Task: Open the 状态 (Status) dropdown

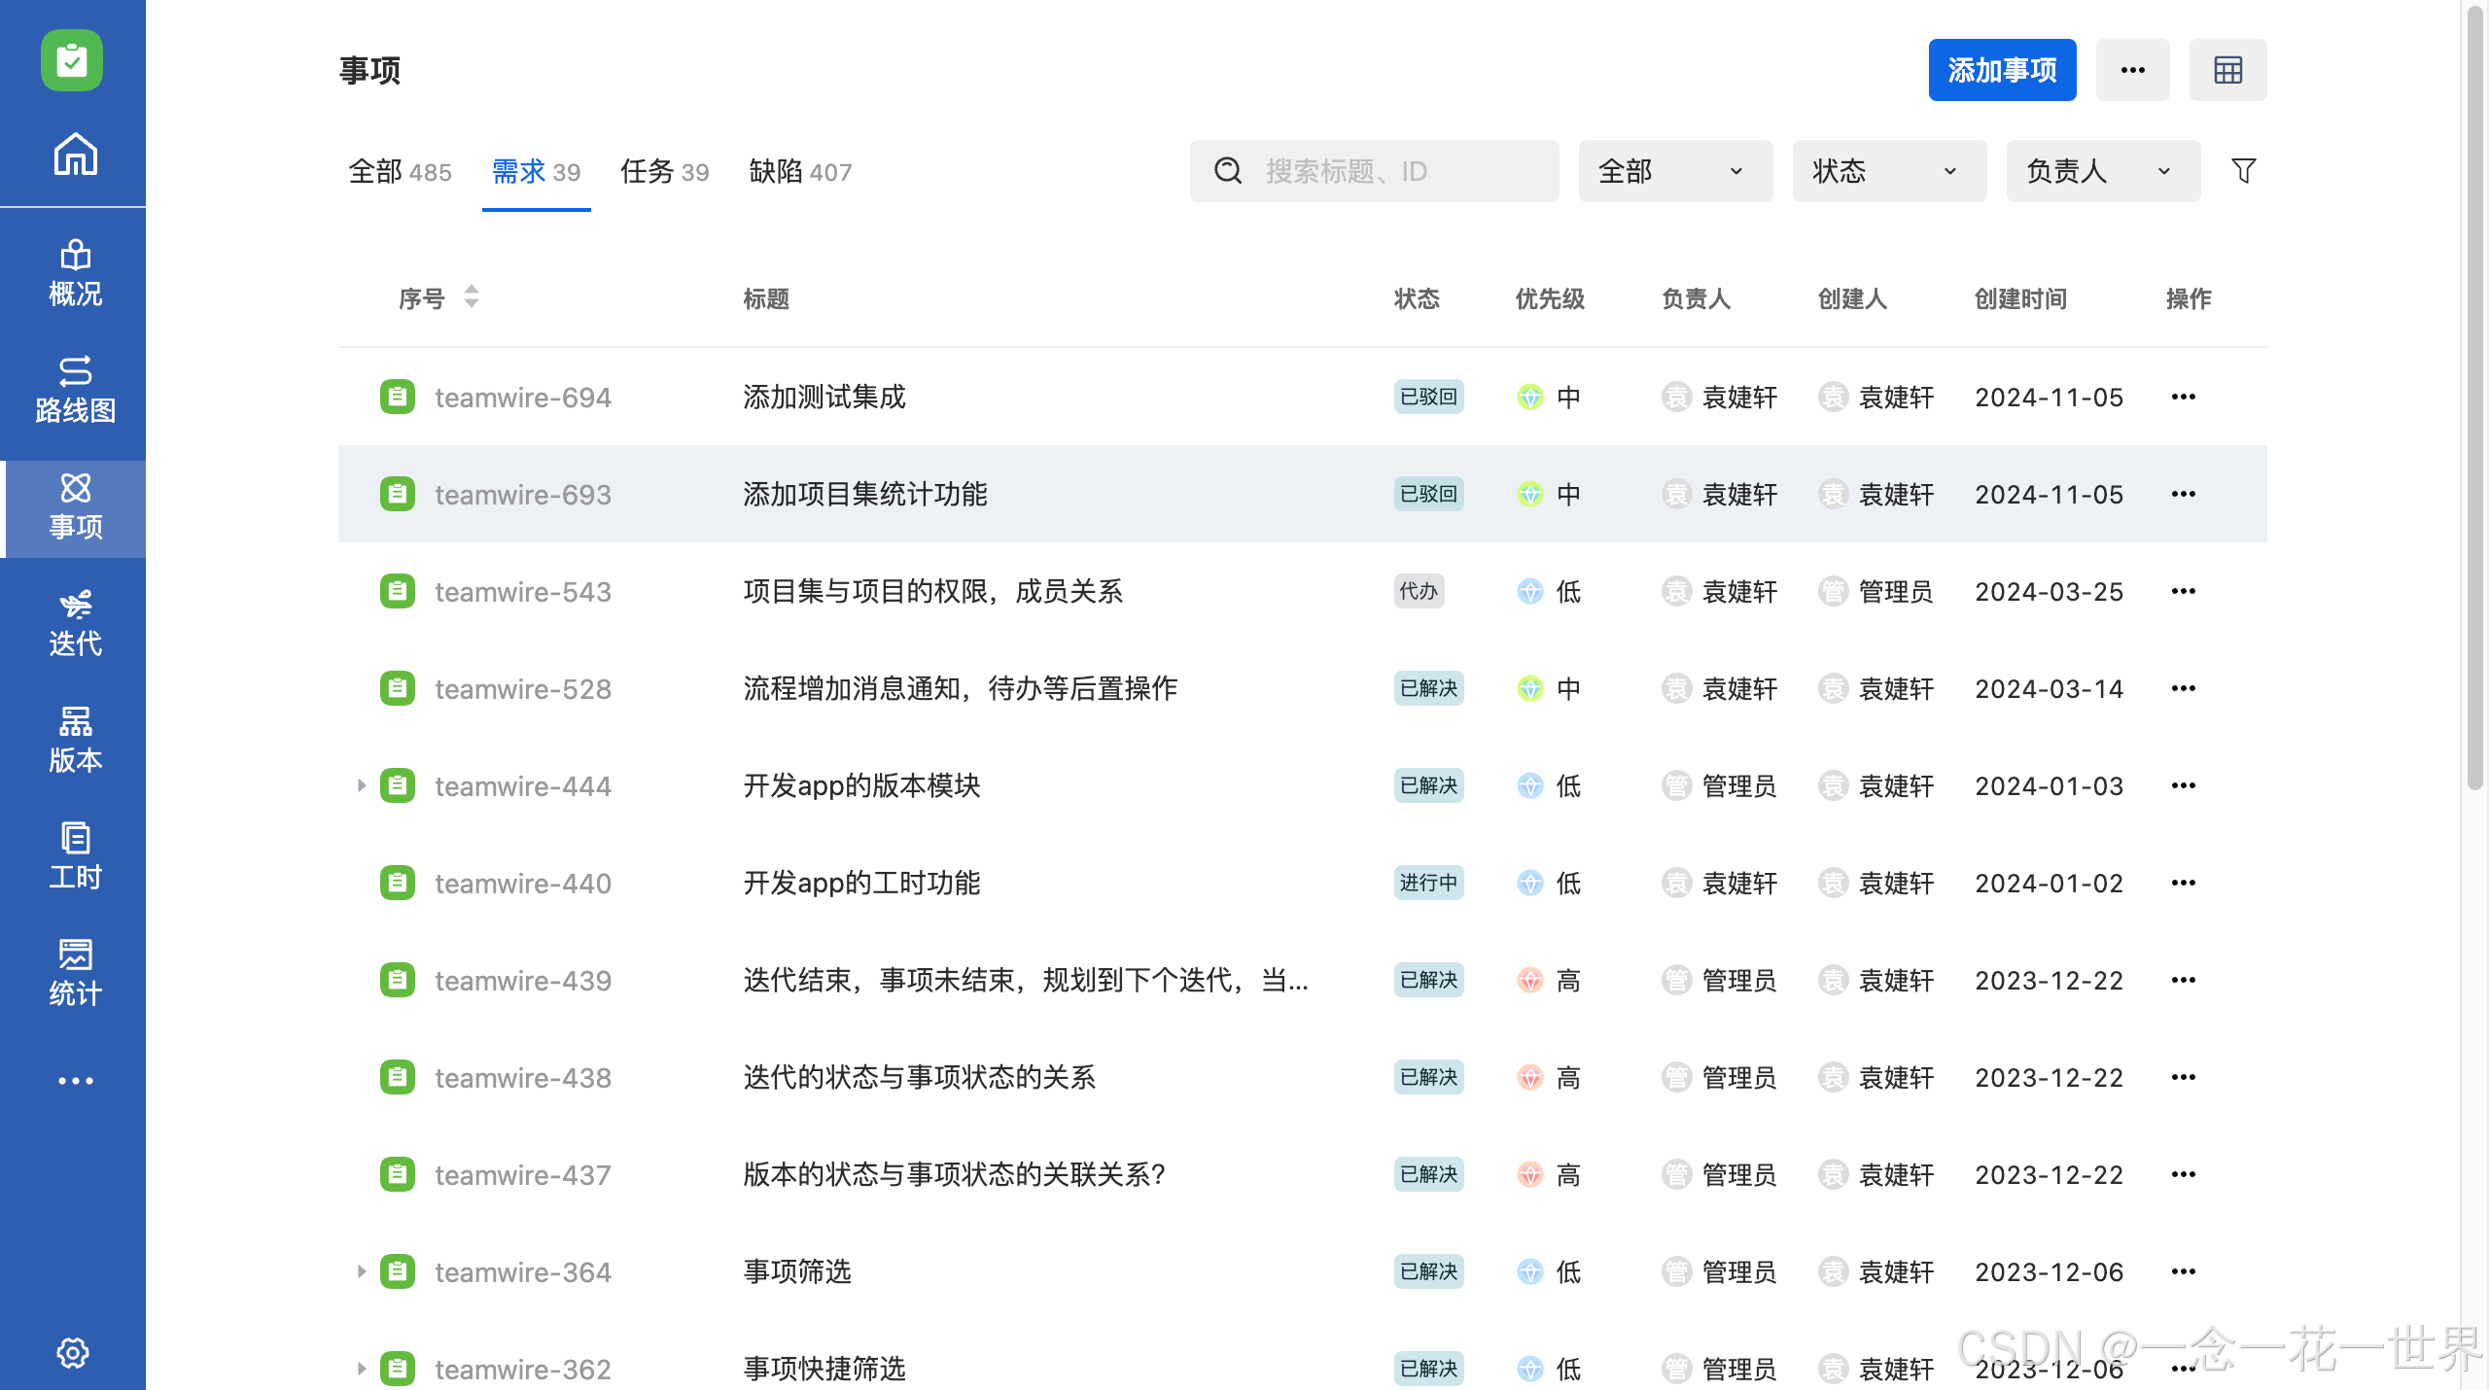Action: (x=1887, y=171)
